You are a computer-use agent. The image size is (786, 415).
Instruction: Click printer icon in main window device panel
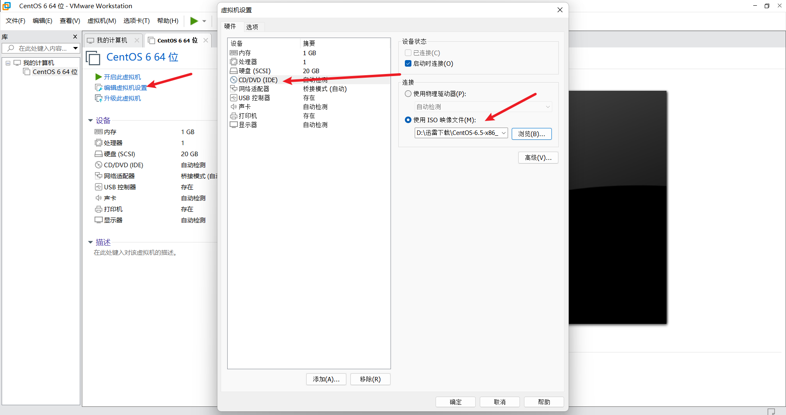coord(99,209)
